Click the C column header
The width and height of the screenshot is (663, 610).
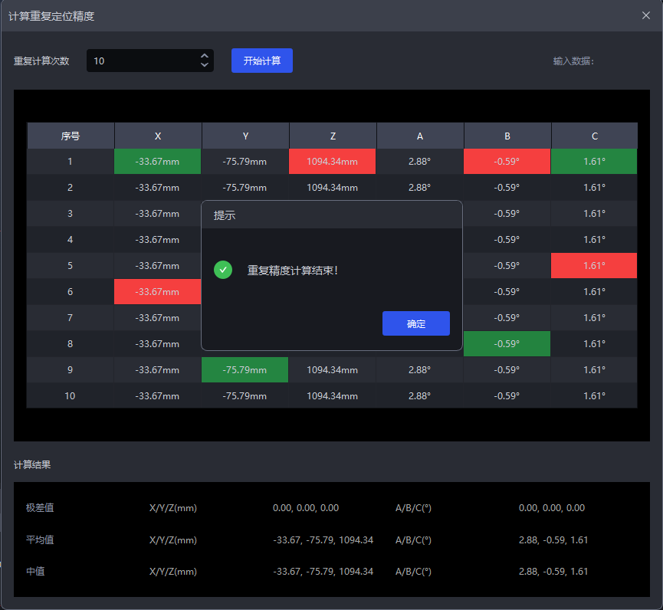coord(594,136)
